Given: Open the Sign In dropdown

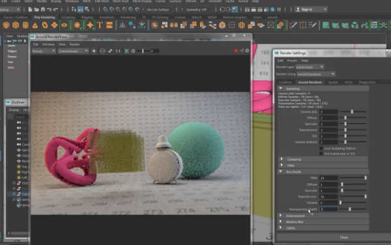Looking at the screenshot, I should pos(311,10).
